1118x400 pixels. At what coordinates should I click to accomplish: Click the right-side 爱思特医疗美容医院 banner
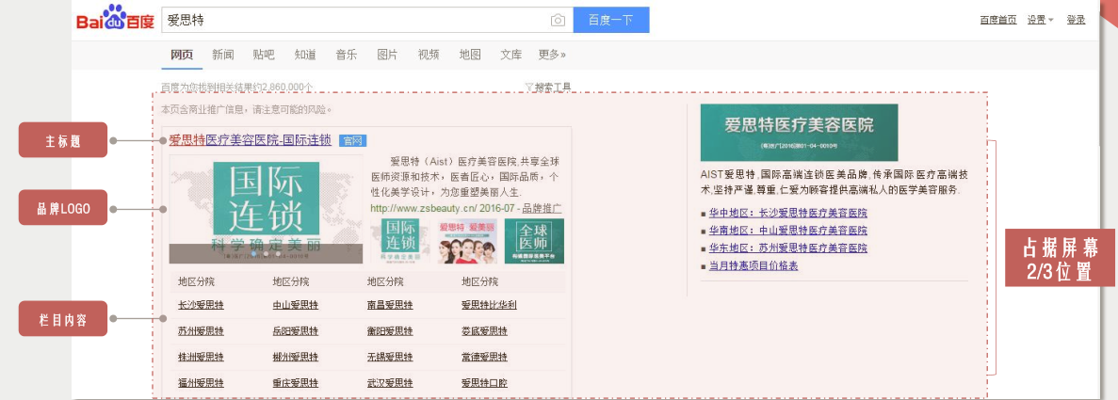[800, 133]
